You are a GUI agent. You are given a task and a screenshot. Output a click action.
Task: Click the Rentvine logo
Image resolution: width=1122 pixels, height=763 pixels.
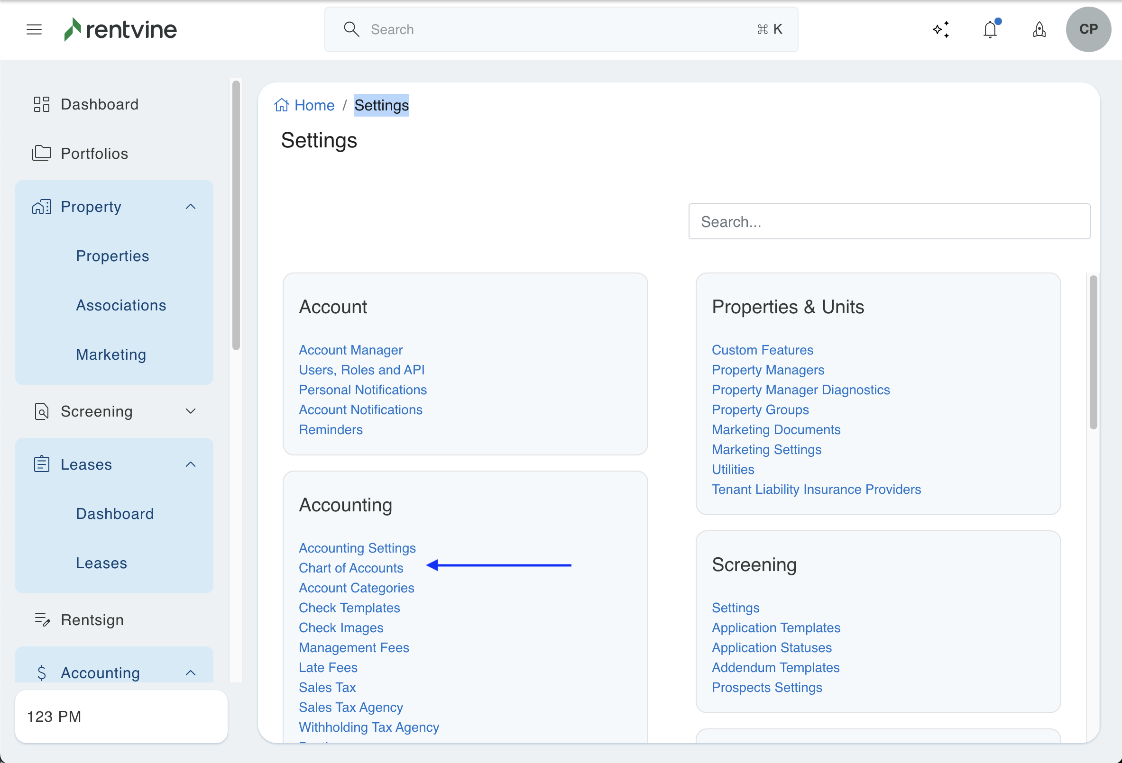click(121, 29)
